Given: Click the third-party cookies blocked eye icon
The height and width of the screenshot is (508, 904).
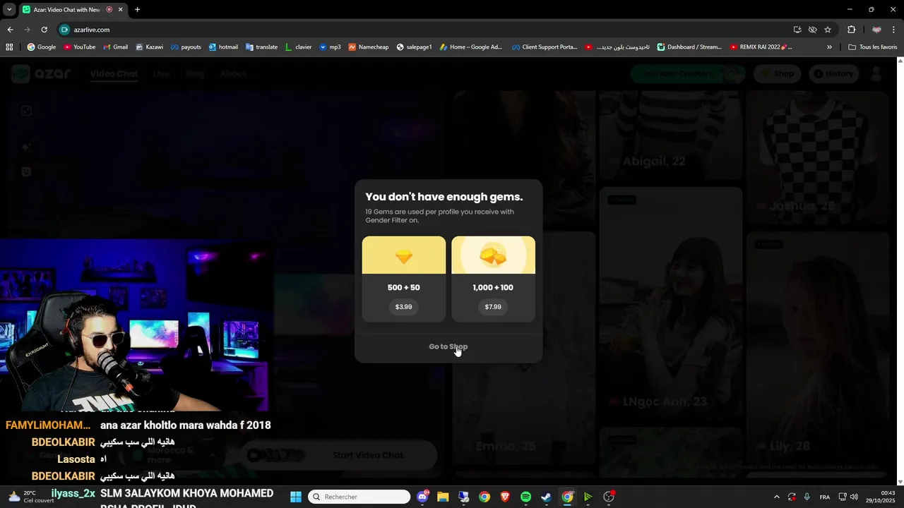Looking at the screenshot, I should pos(813,30).
